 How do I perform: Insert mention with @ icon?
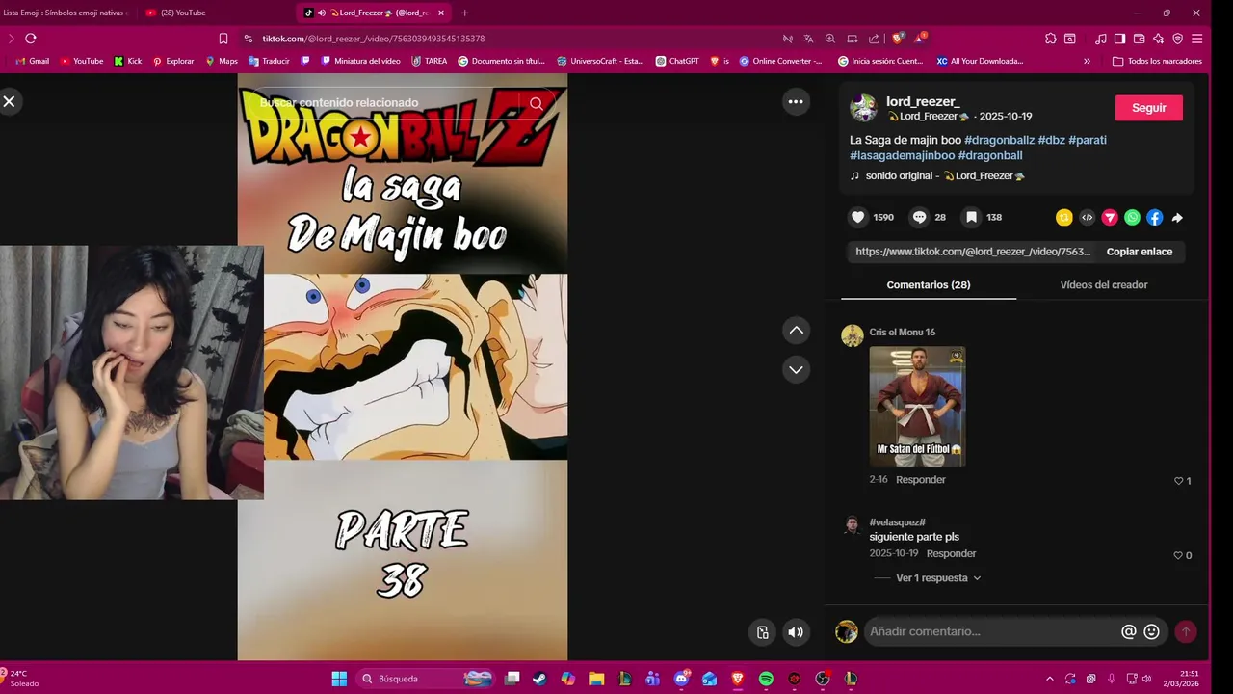click(1129, 632)
